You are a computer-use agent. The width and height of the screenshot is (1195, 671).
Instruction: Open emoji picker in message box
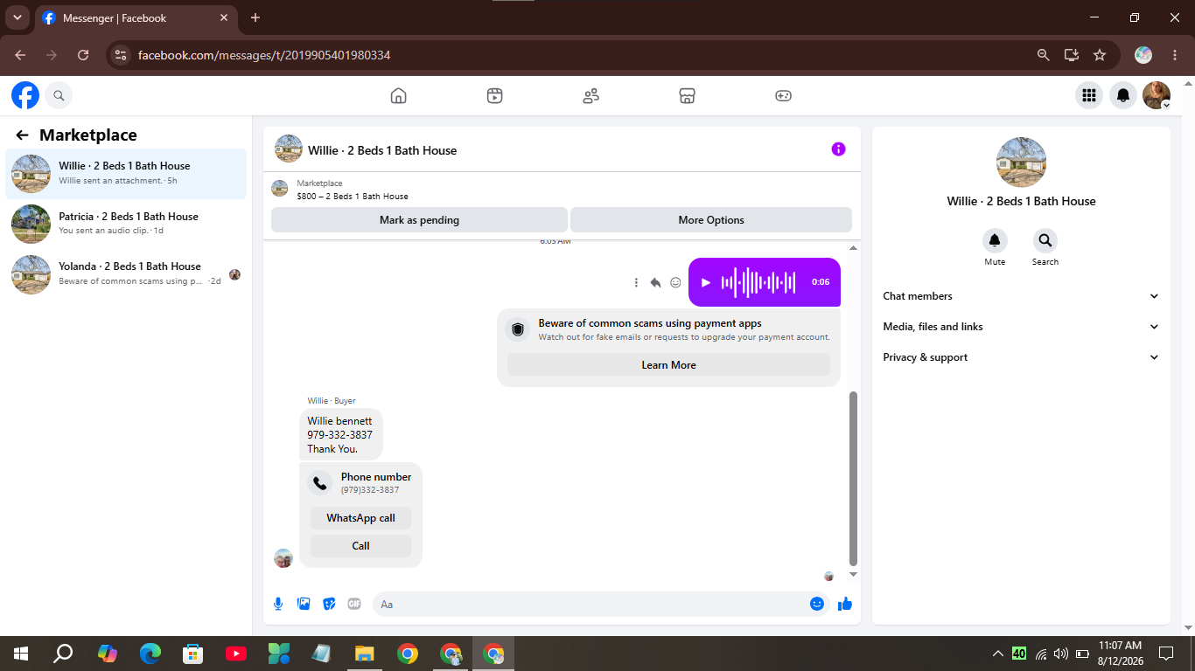click(817, 604)
